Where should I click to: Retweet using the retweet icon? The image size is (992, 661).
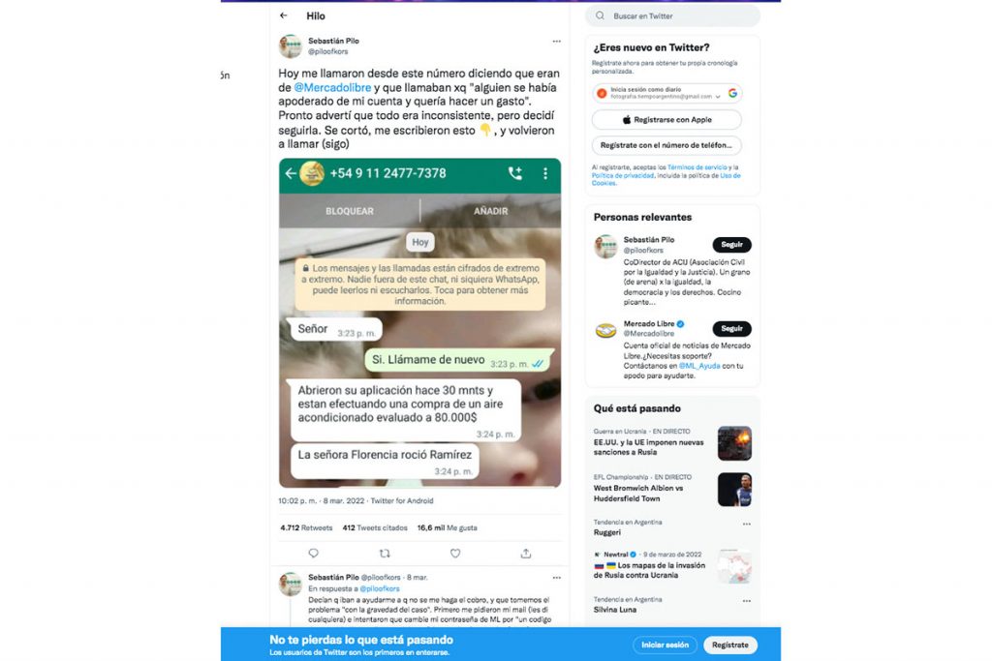click(385, 553)
